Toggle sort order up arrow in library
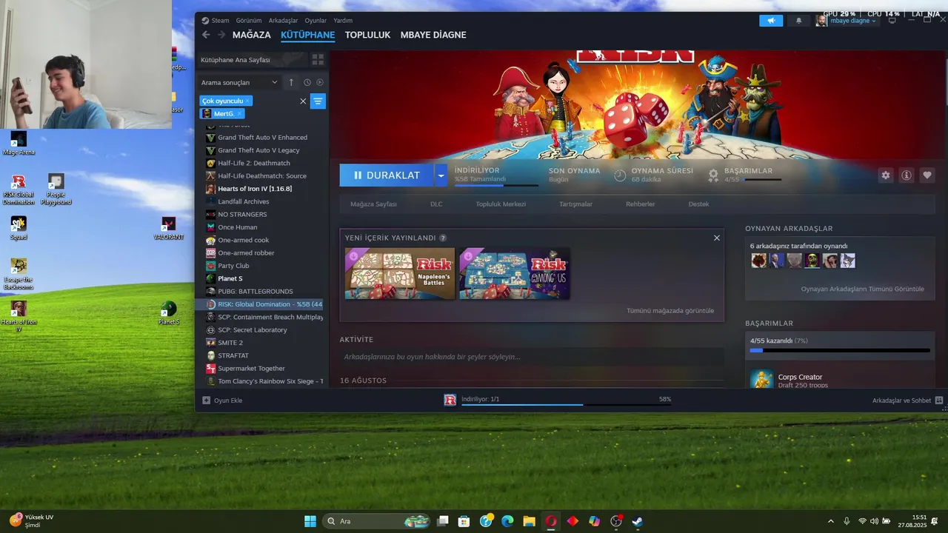 [x=291, y=82]
